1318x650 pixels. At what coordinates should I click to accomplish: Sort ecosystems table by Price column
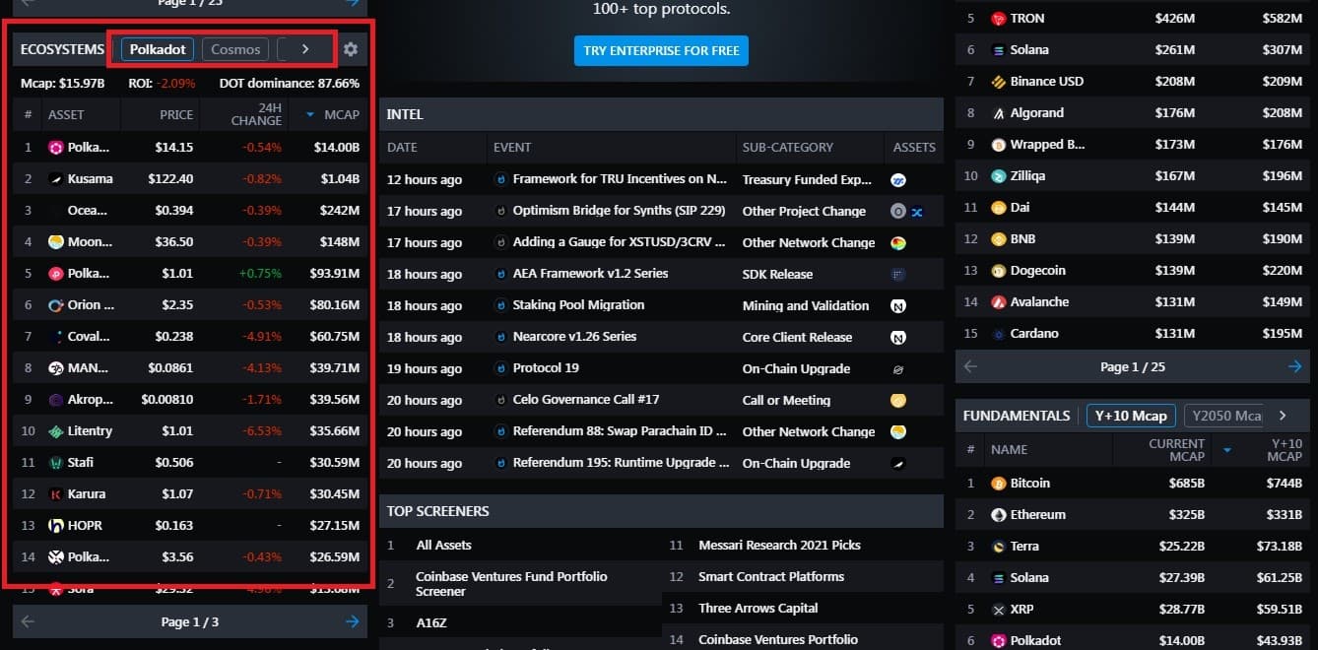[x=176, y=114]
